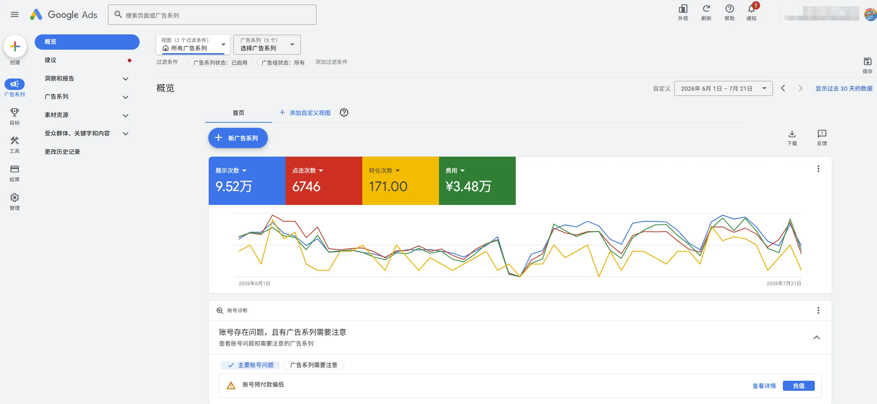Image resolution: width=877 pixels, height=404 pixels.
Task: Click the 刷新 refresh icon
Action: (706, 9)
